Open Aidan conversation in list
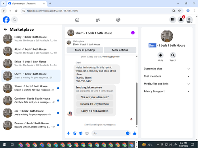Screen dimensions: 198x148 click(31, 51)
